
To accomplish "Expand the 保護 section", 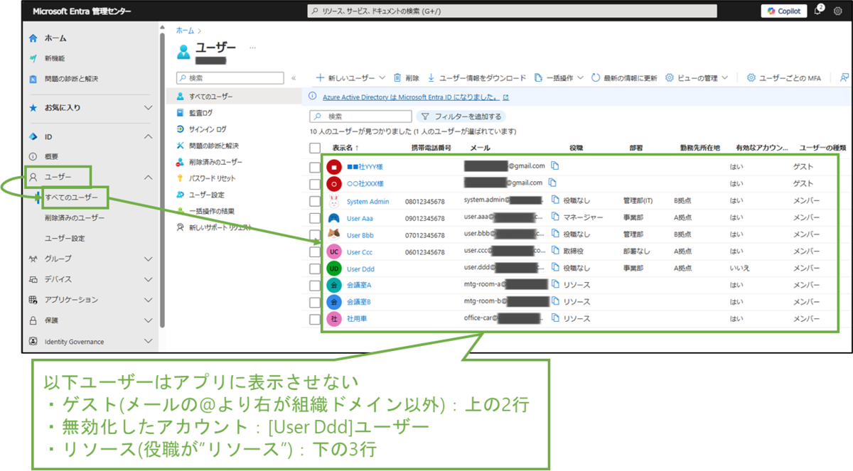I will point(148,320).
